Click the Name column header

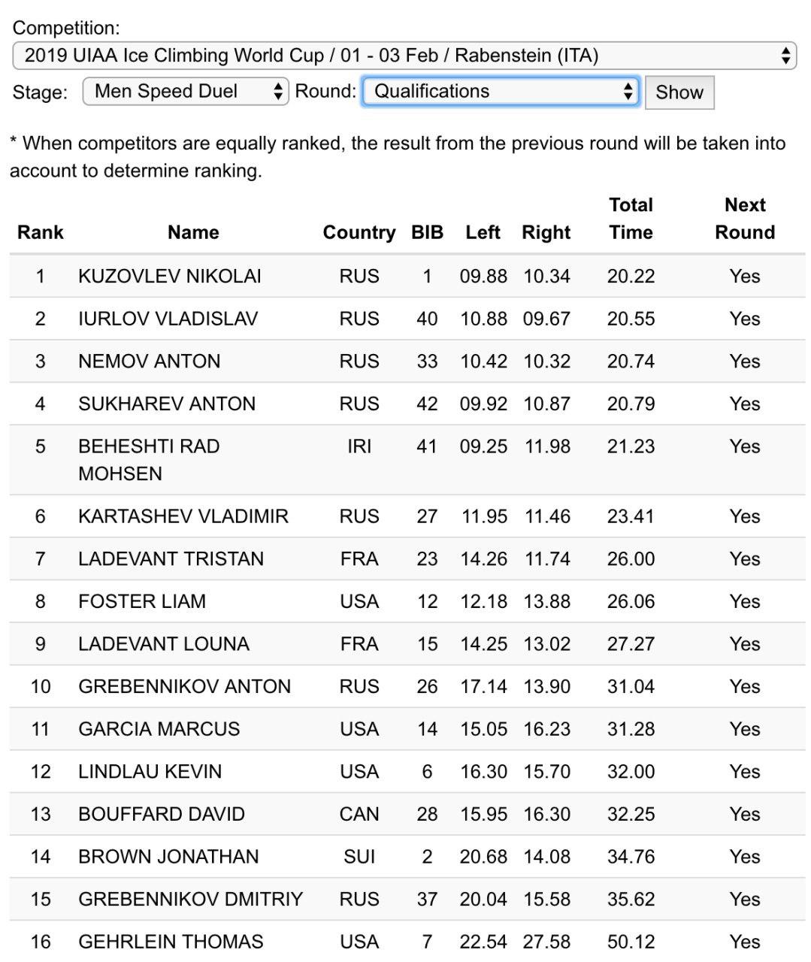tap(193, 232)
